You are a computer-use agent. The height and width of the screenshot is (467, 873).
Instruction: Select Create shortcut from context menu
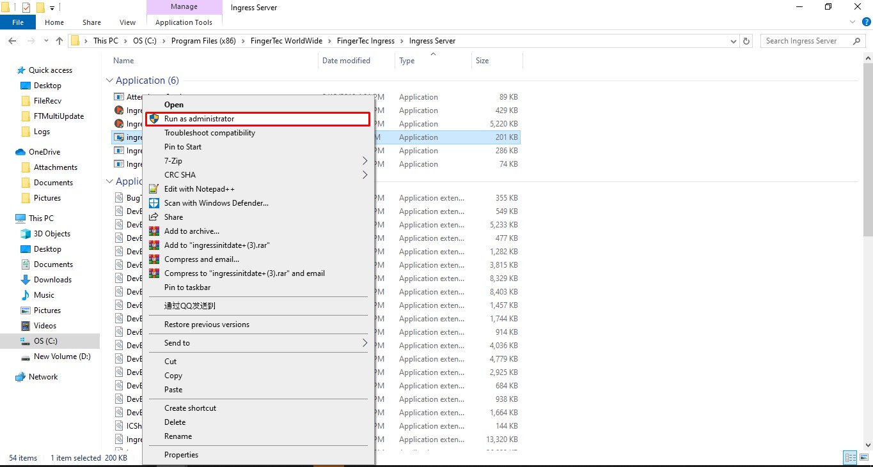tap(190, 408)
